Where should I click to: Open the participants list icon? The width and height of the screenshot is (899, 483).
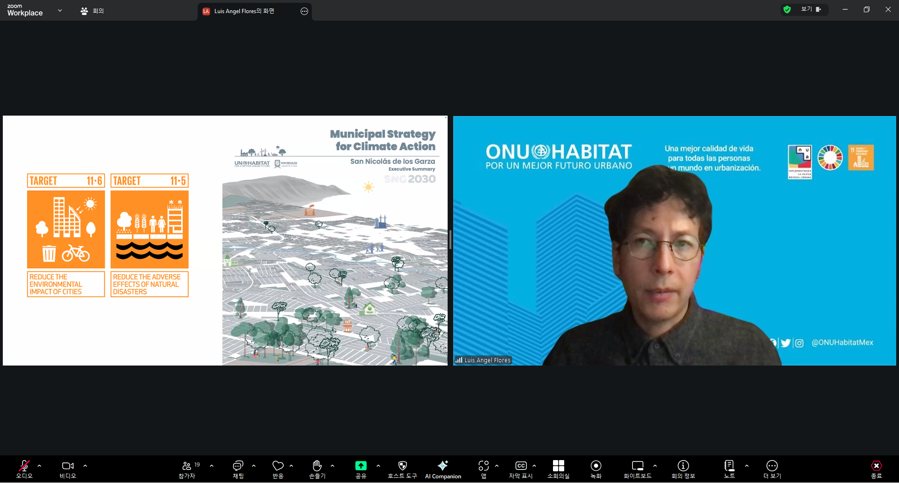[x=187, y=466]
